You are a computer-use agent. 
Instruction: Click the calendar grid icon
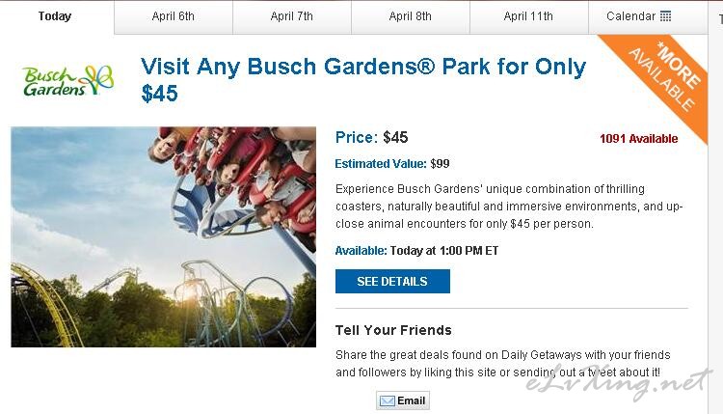coord(665,16)
